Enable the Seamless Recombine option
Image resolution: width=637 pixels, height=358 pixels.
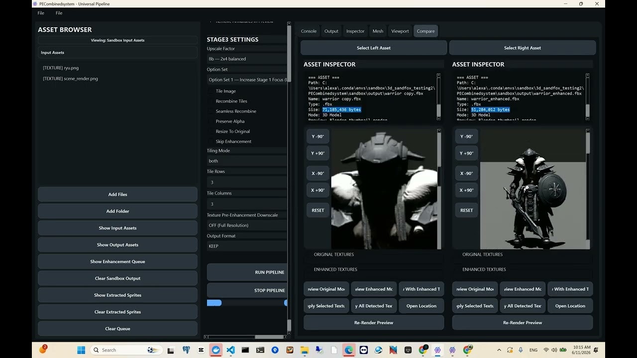[x=211, y=111]
